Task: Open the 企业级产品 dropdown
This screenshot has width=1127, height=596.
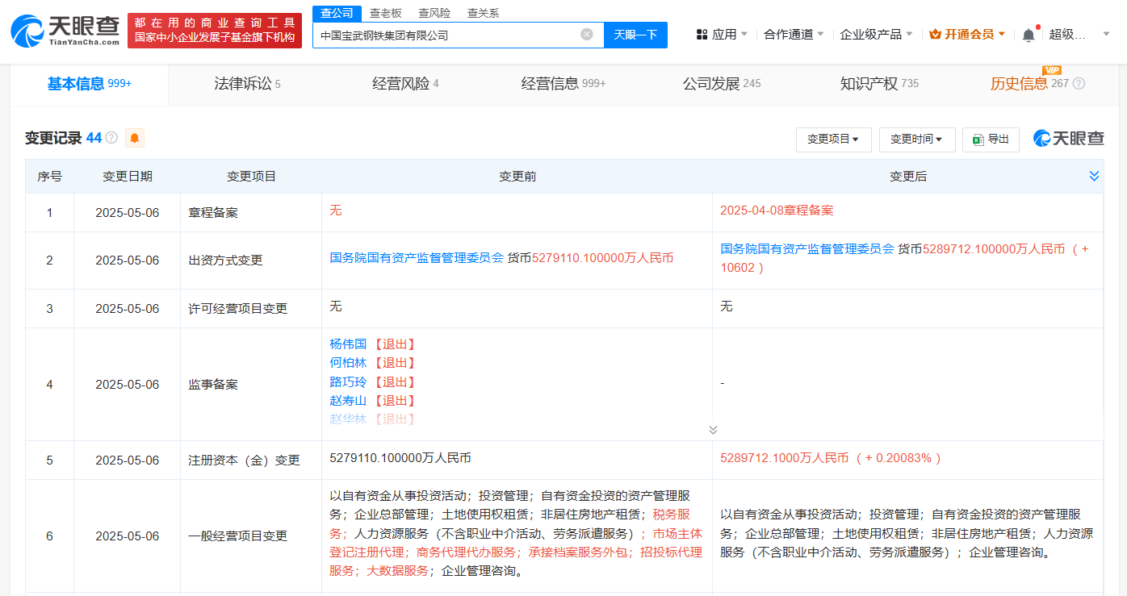Action: point(876,35)
